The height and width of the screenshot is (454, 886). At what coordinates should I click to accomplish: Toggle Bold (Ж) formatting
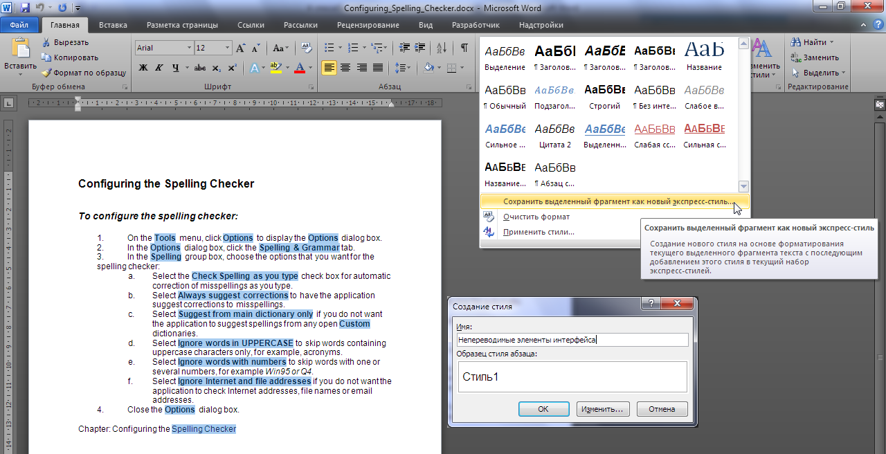[x=143, y=68]
